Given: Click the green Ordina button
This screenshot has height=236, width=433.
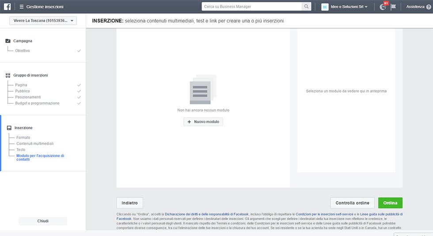Looking at the screenshot, I should pyautogui.click(x=390, y=203).
